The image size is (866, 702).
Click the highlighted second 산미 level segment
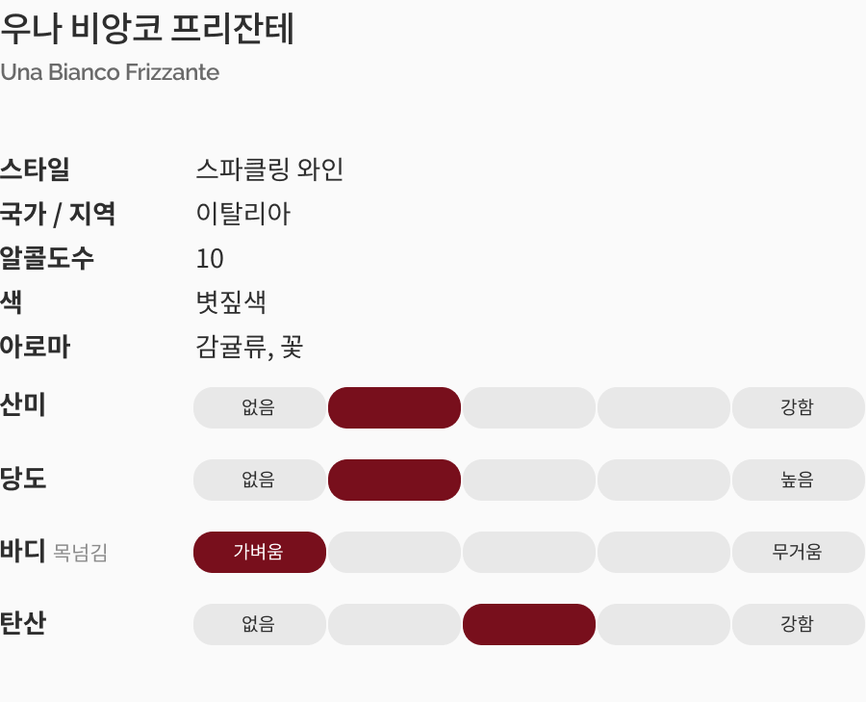coord(394,407)
